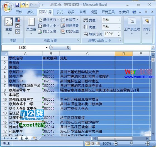
Task: Increase 缩放比例 with up spinner arrow
Action: point(119,33)
